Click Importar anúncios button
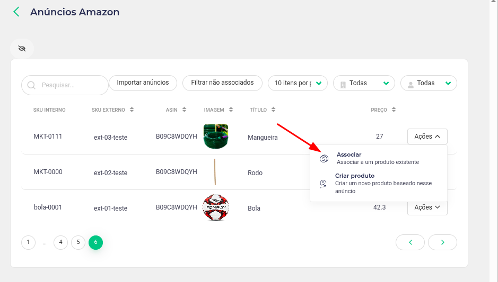Screen dimensions: 498x282 click(x=143, y=83)
